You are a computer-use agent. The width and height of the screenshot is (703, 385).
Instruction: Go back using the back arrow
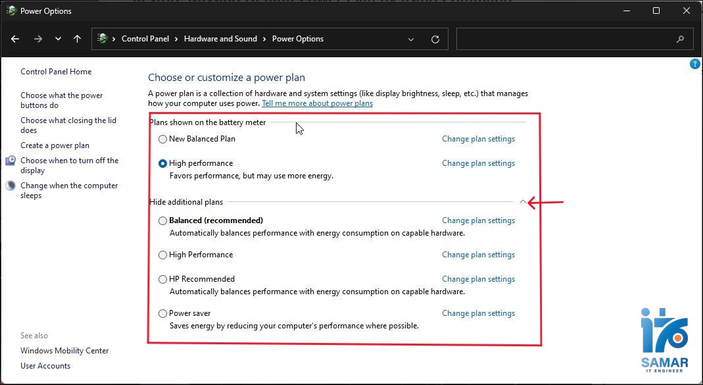point(15,39)
